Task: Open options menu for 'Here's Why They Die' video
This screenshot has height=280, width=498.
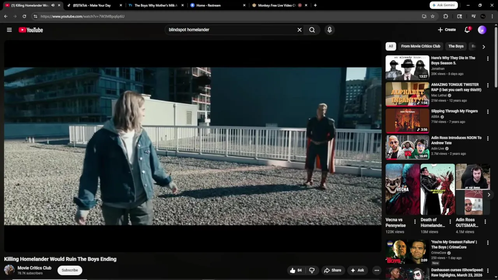Action: [488, 59]
